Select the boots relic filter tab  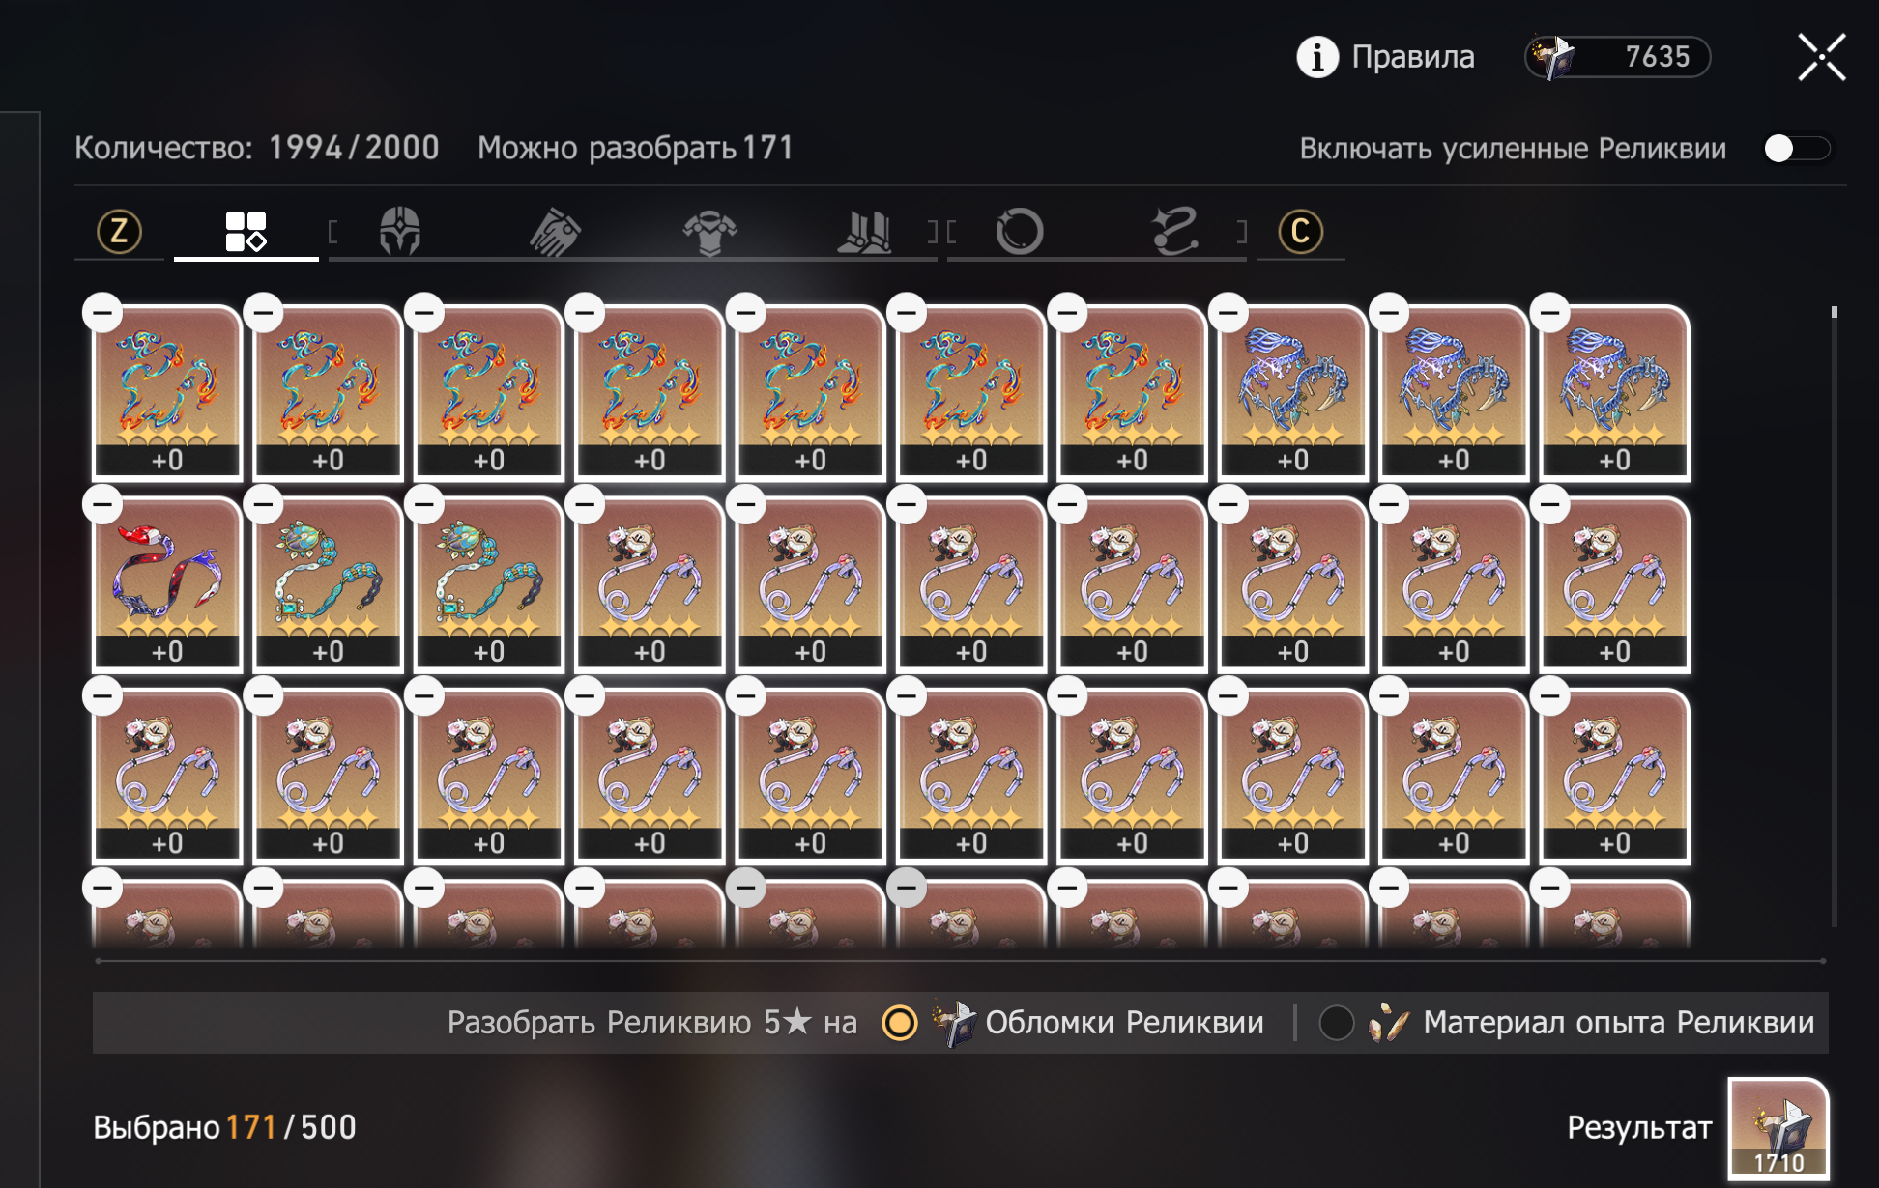point(865,232)
